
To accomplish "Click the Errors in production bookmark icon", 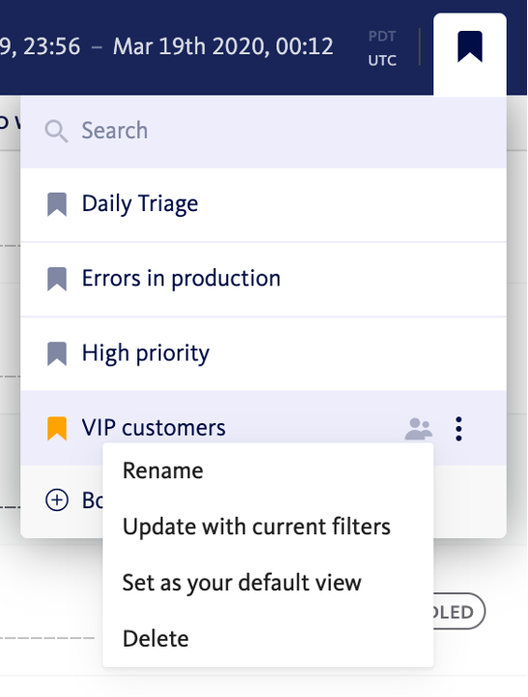I will click(57, 279).
